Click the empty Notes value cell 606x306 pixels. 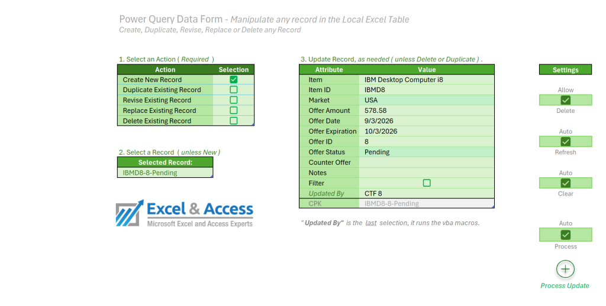click(427, 172)
